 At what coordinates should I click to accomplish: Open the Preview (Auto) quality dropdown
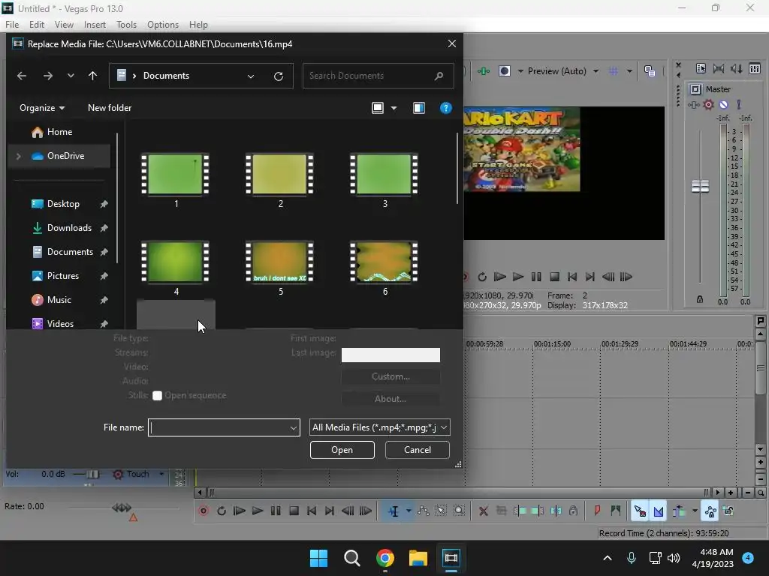point(596,71)
